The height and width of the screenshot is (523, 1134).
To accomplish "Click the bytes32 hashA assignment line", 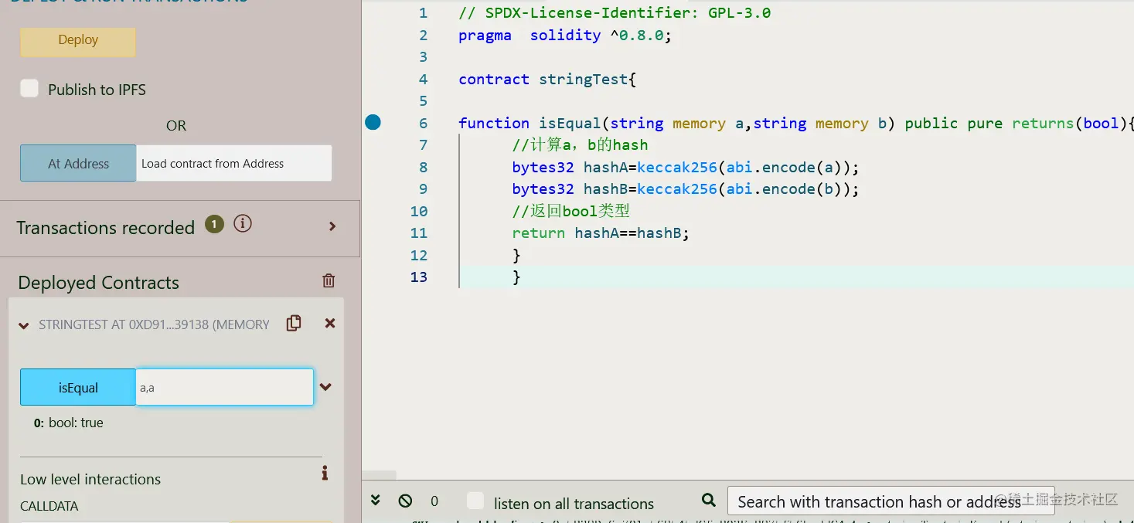I will [x=686, y=167].
